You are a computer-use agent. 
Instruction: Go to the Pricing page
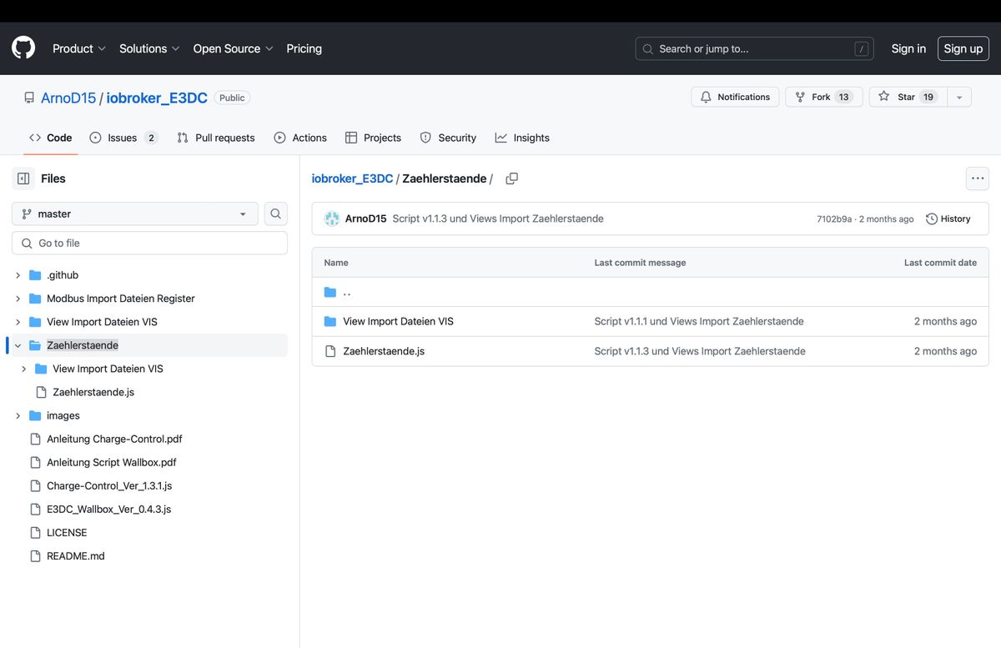(304, 48)
